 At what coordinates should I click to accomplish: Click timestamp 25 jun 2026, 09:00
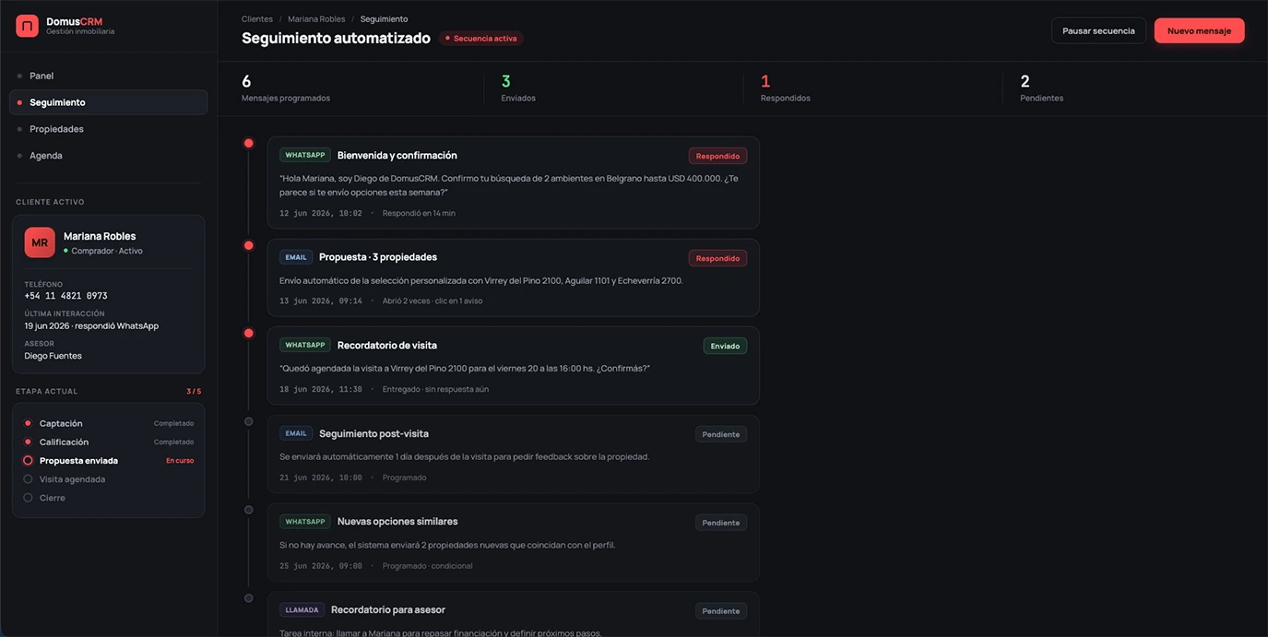pos(321,566)
